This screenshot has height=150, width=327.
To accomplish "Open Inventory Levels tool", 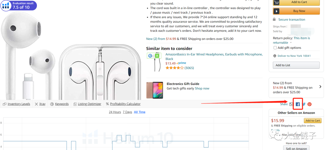I will coord(16,104).
